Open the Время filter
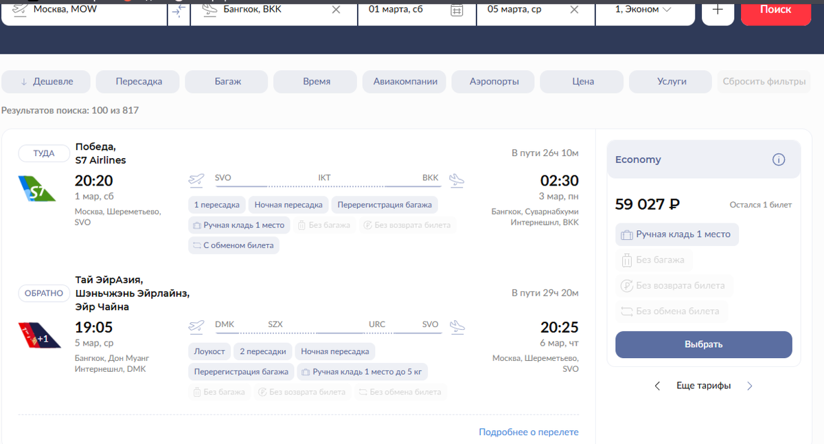824x444 pixels. click(x=317, y=81)
